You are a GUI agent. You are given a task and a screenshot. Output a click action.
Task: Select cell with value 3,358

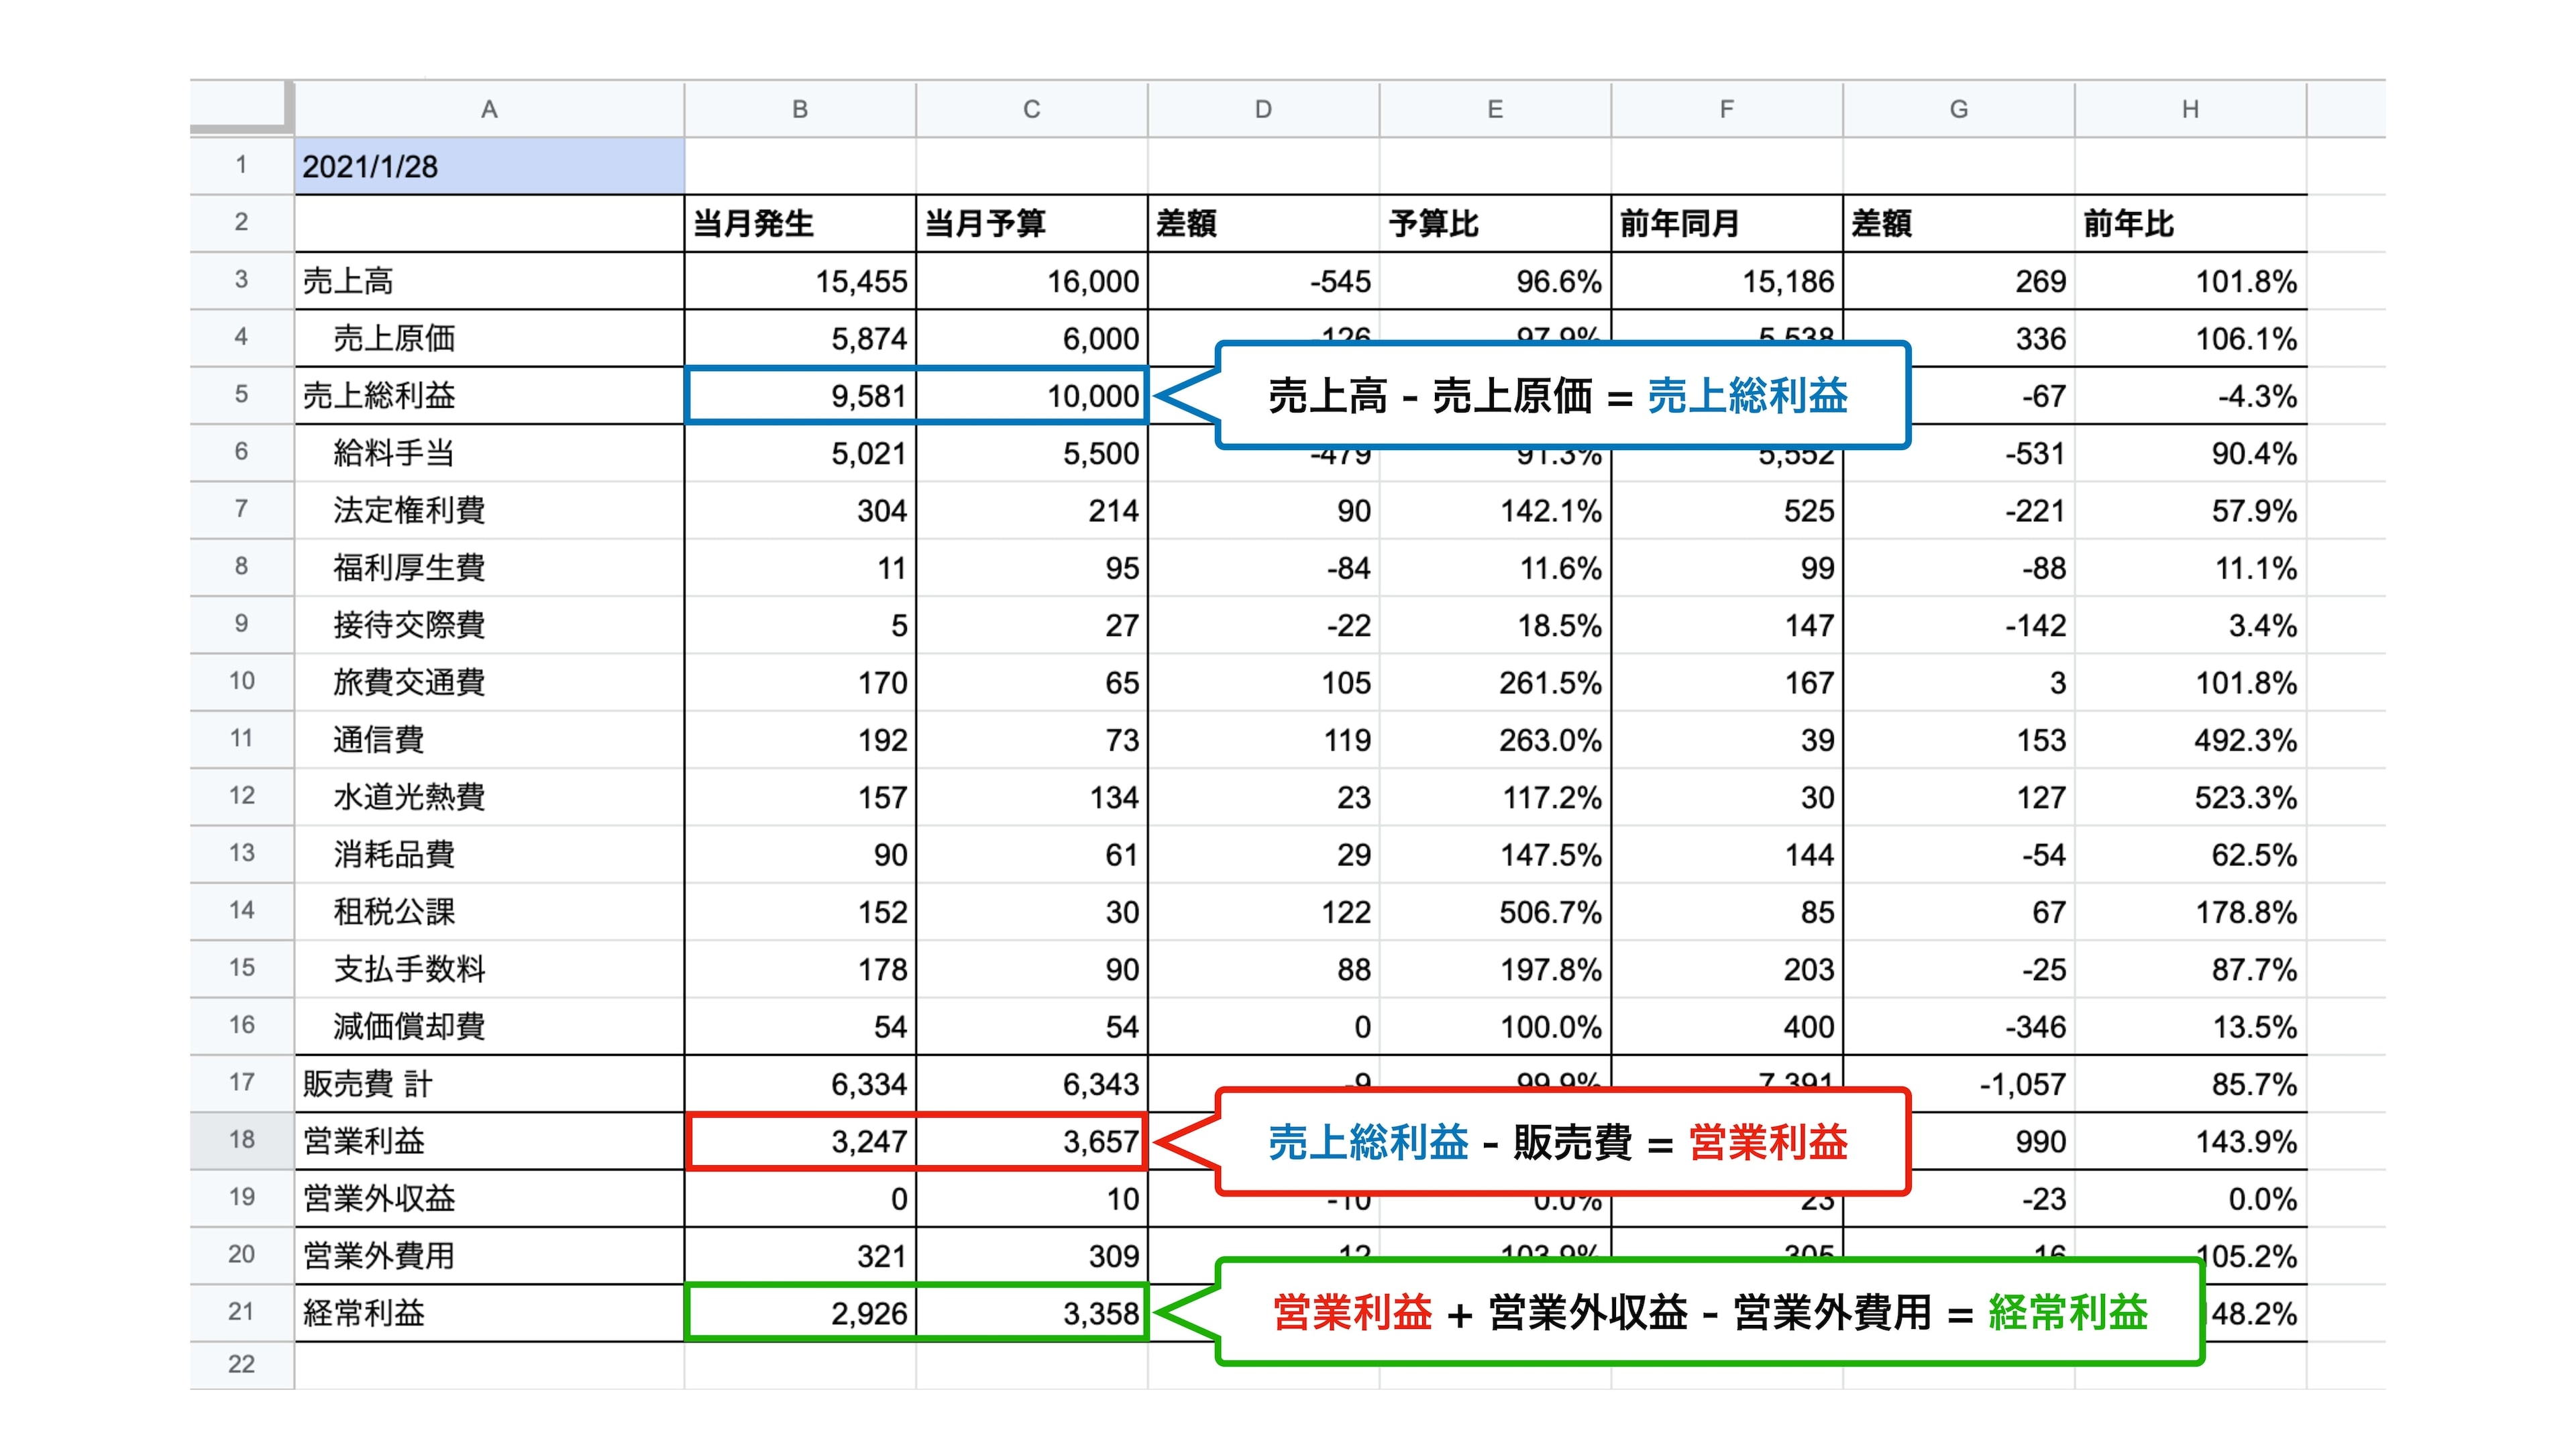(1032, 1313)
